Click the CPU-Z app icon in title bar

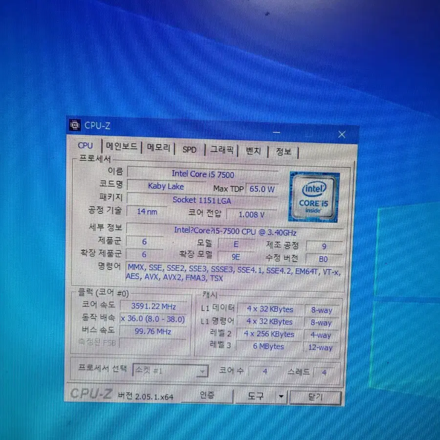(x=75, y=125)
